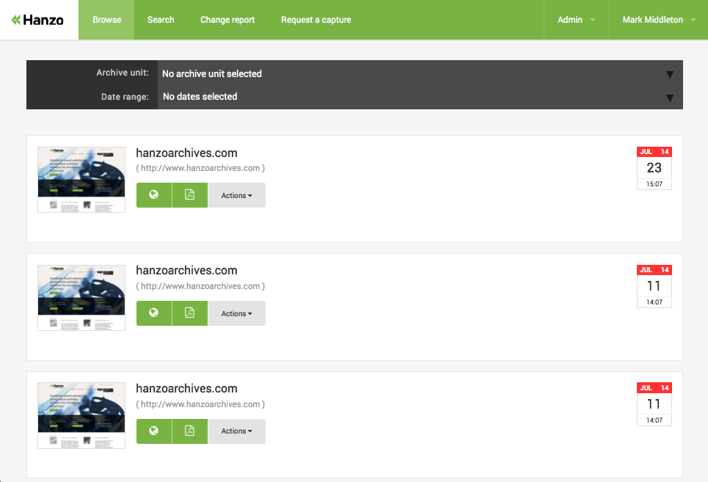Open PDF for July 23 capture
Image resolution: width=708 pixels, height=482 pixels.
pos(189,195)
